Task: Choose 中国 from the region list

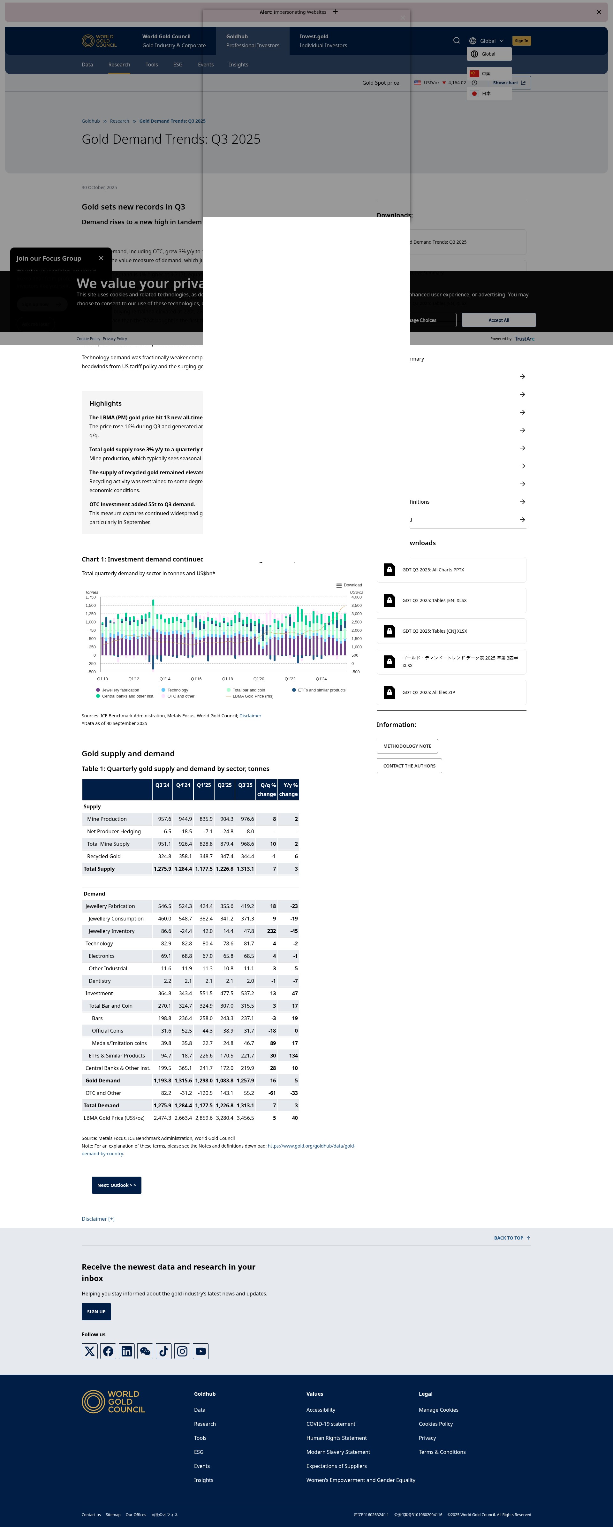Action: click(x=489, y=73)
